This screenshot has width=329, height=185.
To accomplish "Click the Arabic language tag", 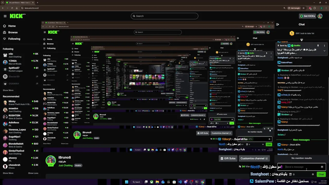I will click(x=78, y=165).
